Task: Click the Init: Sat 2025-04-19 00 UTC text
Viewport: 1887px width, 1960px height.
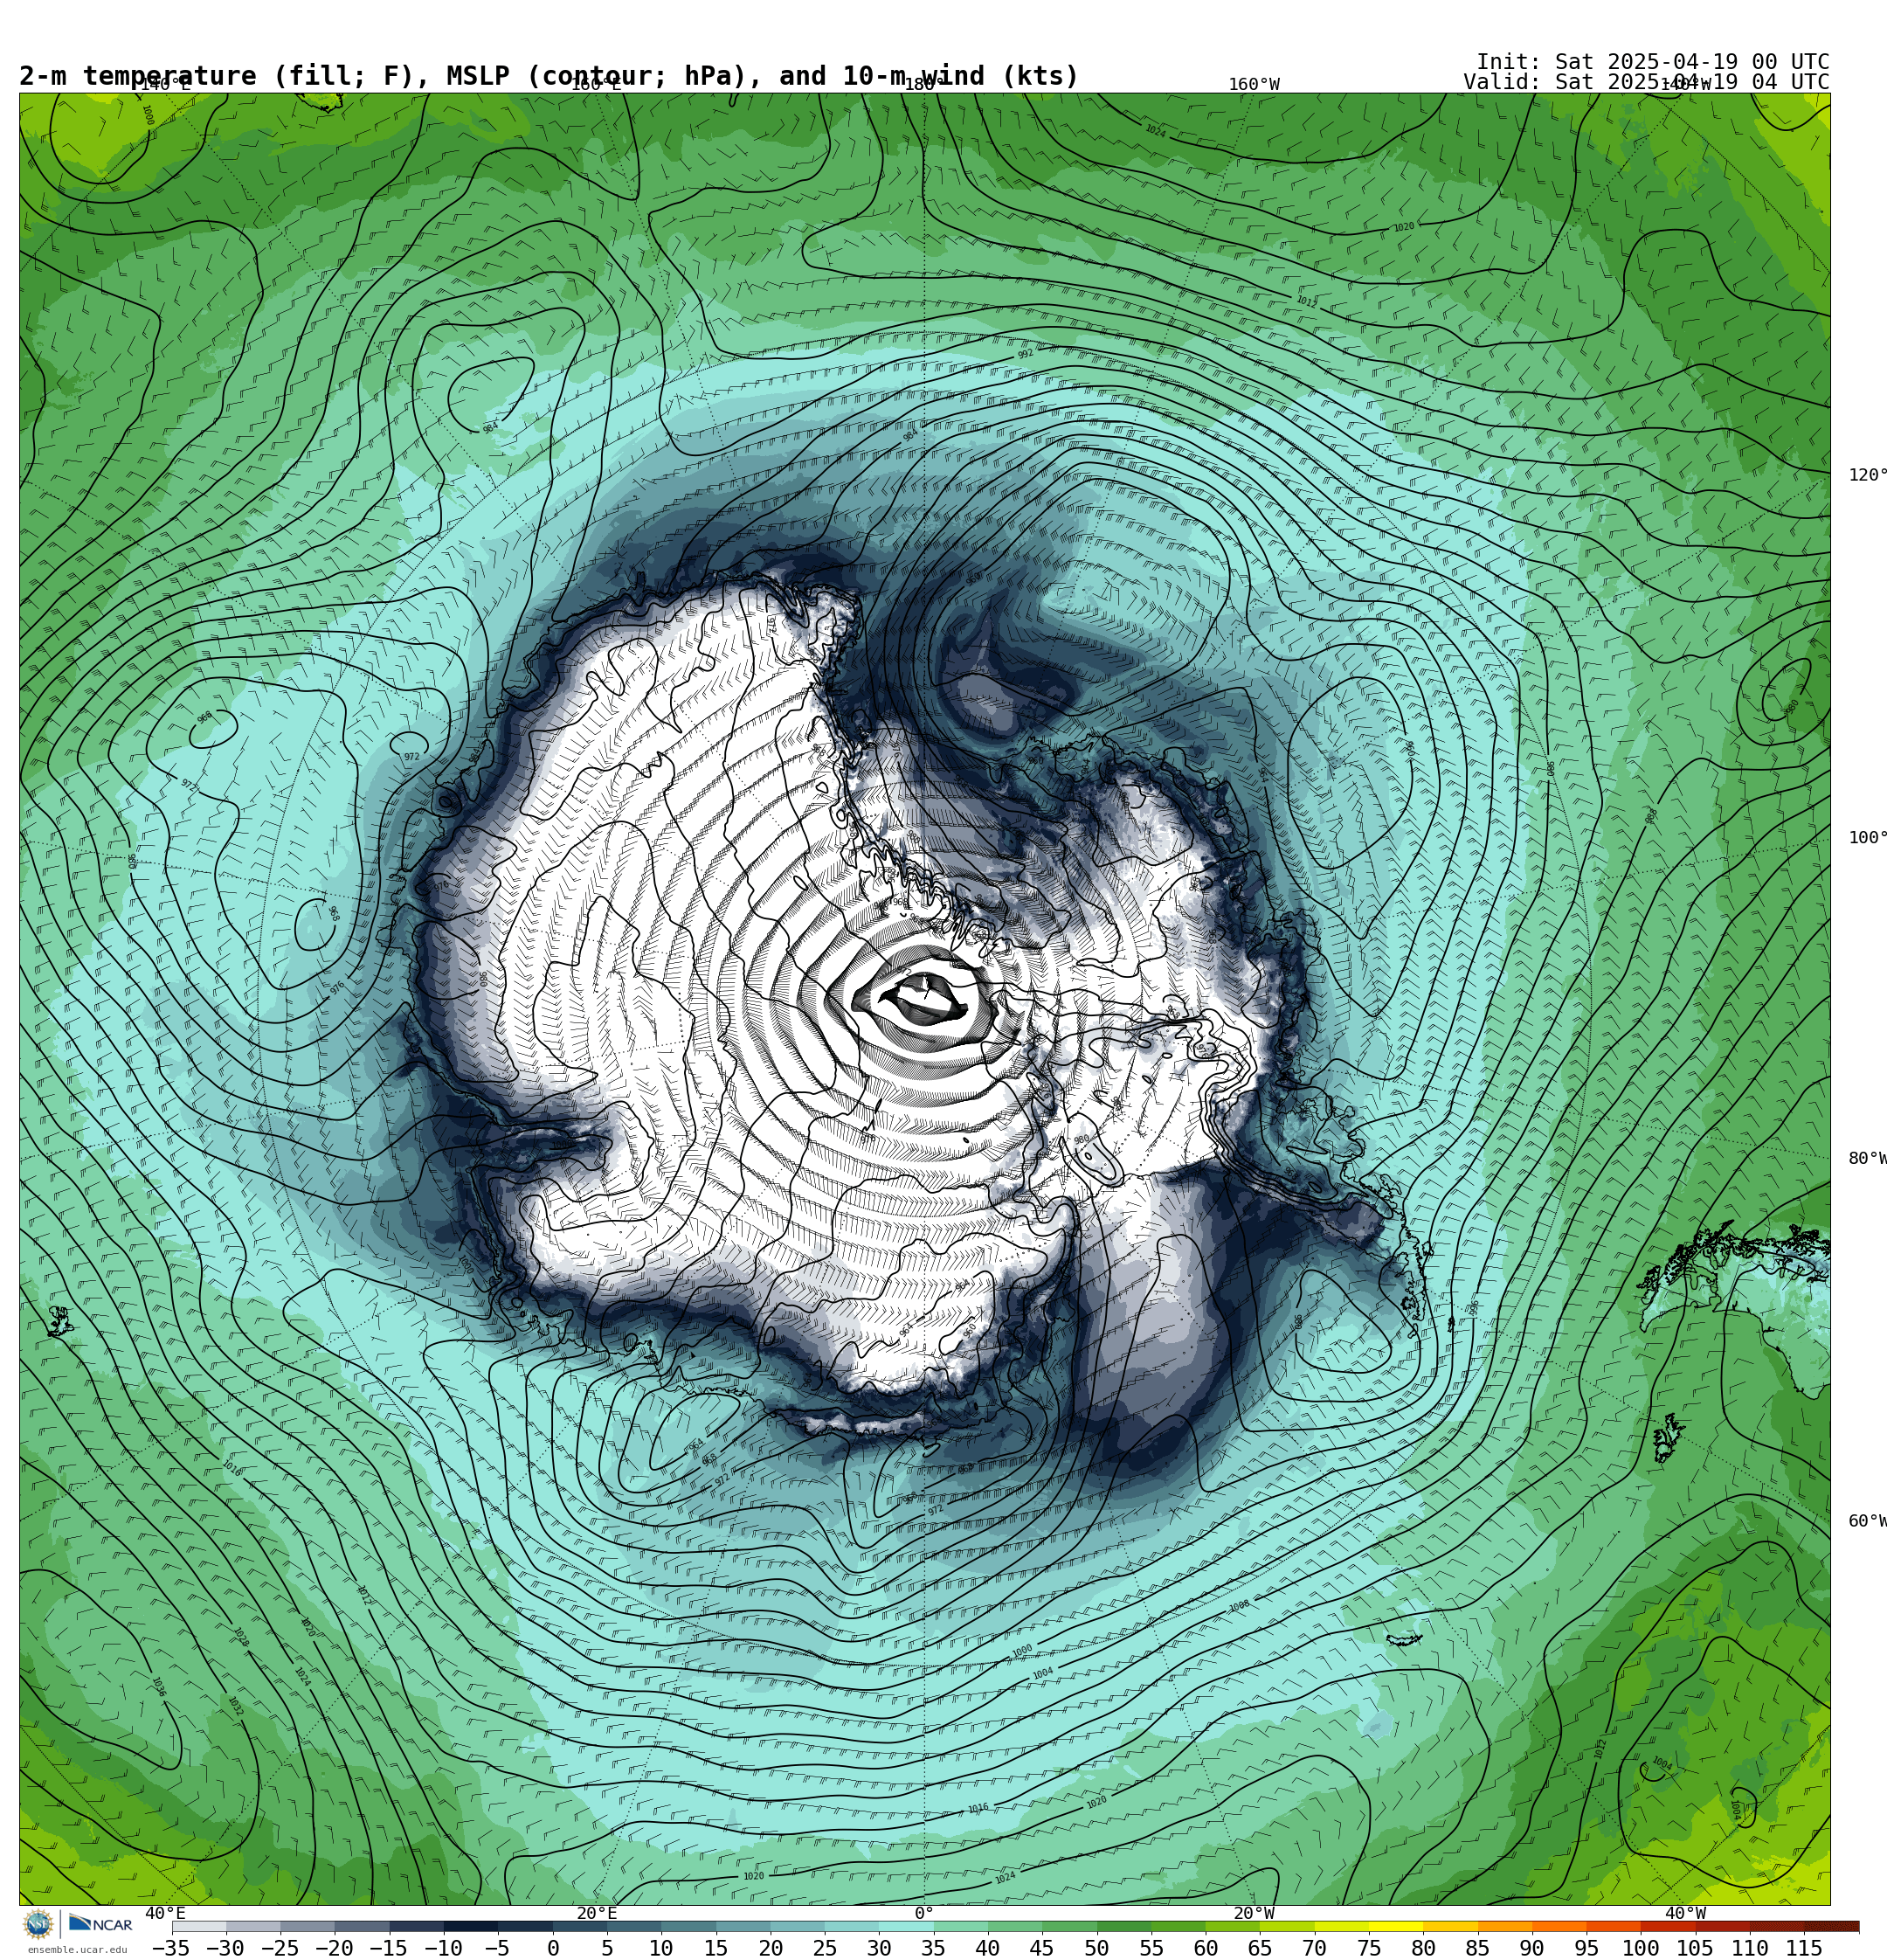Action: coord(1653,62)
